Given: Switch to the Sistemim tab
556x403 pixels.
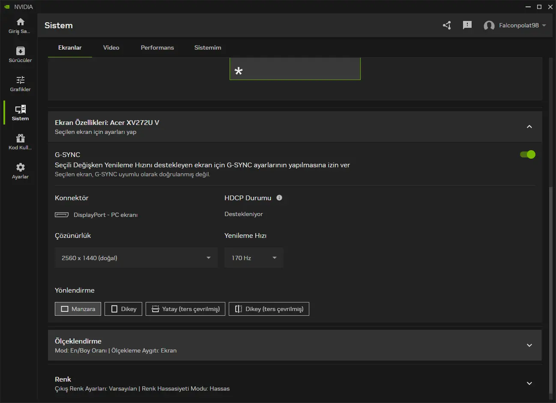Looking at the screenshot, I should 208,47.
